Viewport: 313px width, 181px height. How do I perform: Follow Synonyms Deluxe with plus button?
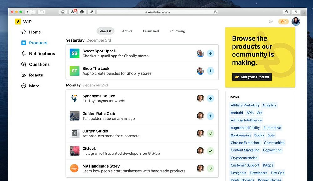click(x=210, y=98)
